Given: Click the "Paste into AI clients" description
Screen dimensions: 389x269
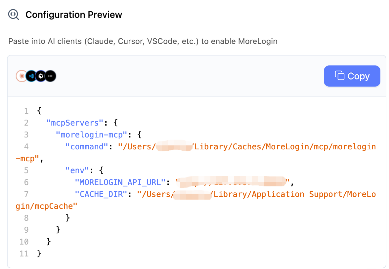Looking at the screenshot, I should [x=143, y=41].
